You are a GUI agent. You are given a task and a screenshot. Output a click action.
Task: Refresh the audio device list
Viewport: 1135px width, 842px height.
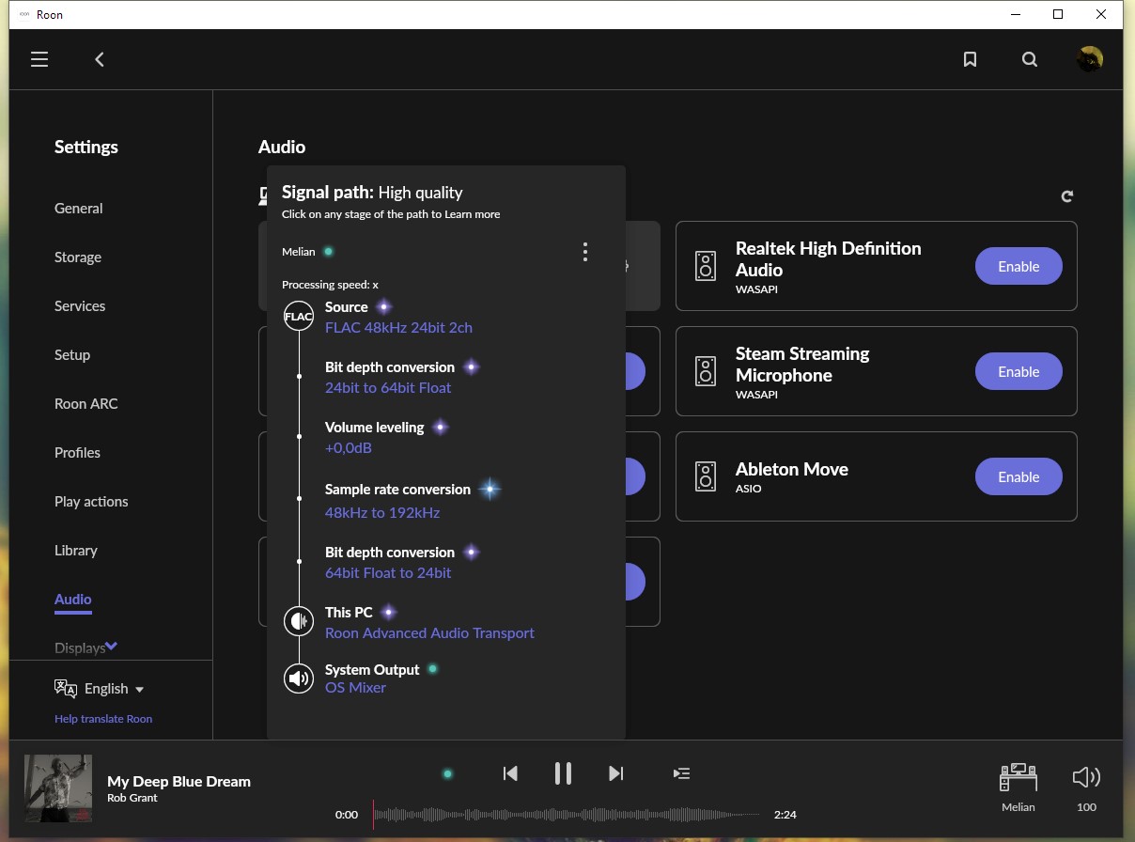[1067, 196]
